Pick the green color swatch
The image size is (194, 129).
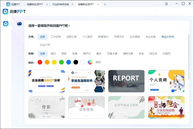point(61,62)
